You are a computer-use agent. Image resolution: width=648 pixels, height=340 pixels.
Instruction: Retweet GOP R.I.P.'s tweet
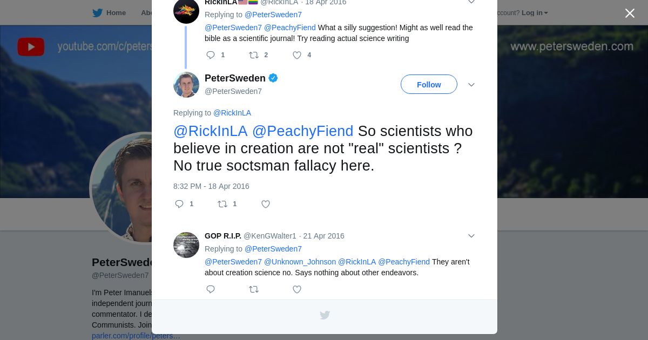(x=254, y=289)
